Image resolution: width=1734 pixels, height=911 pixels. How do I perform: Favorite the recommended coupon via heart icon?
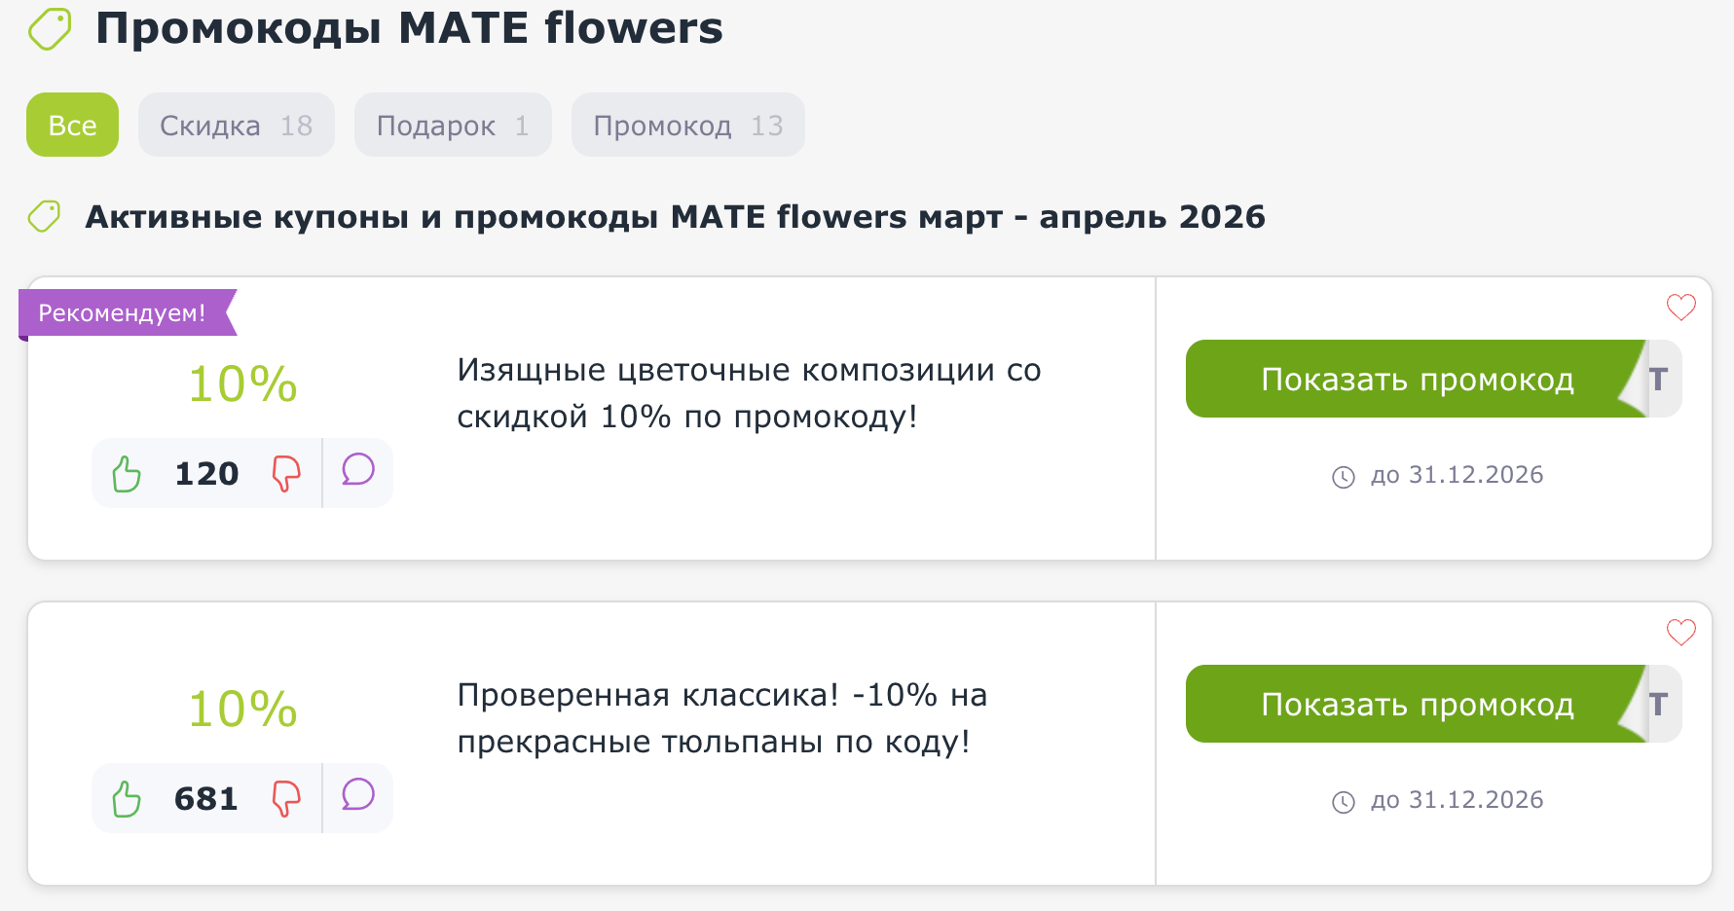tap(1679, 308)
